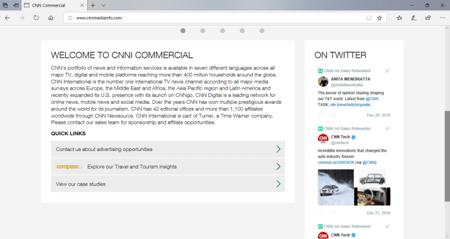Open Edge settings and more menu

click(x=443, y=18)
